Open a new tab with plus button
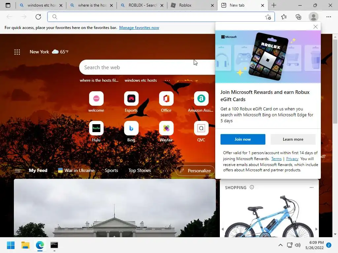338x253 pixels. 274,5
